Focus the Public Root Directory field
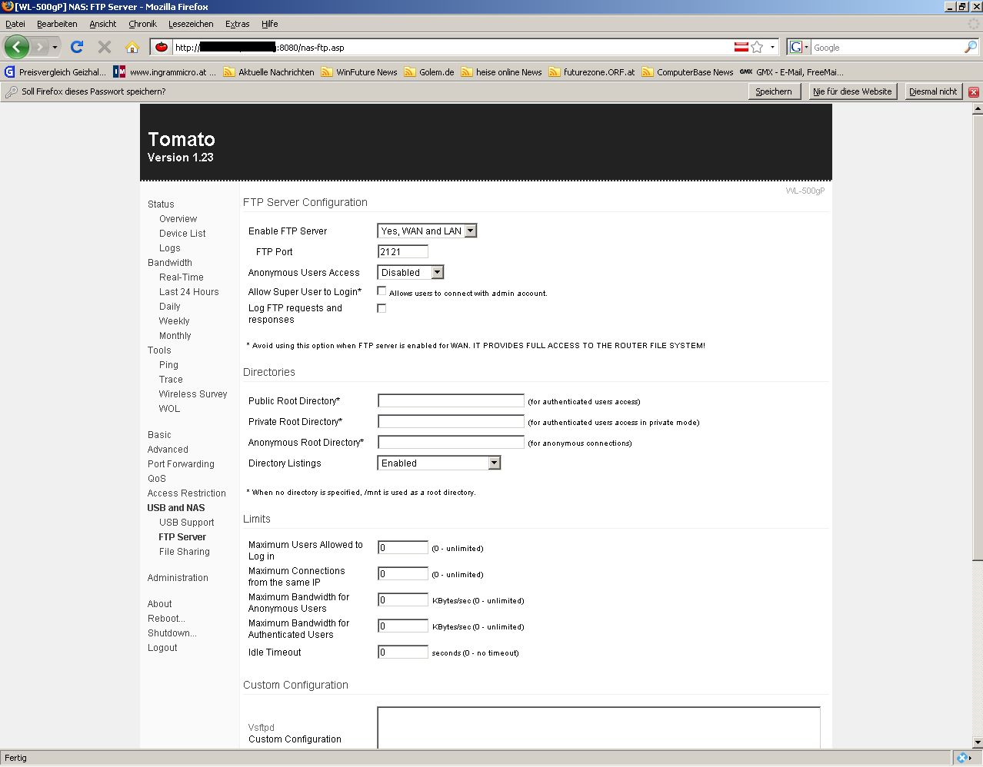983x767 pixels. [x=451, y=400]
